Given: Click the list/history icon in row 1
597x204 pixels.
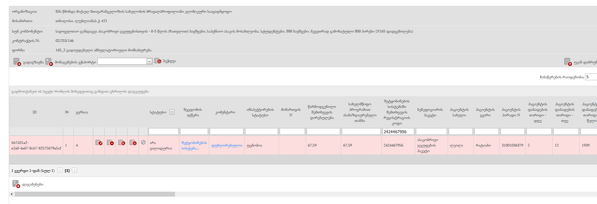Looking at the screenshot, I should 133,143.
